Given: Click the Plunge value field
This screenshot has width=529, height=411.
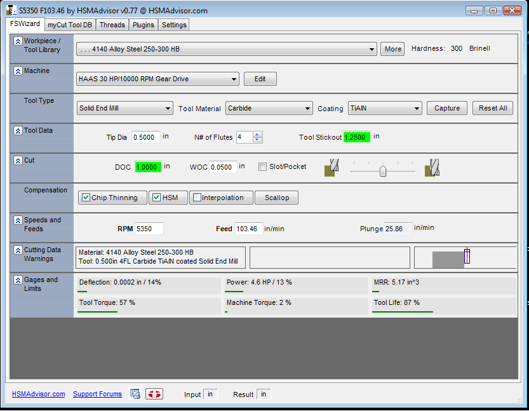Looking at the screenshot, I should coord(398,229).
